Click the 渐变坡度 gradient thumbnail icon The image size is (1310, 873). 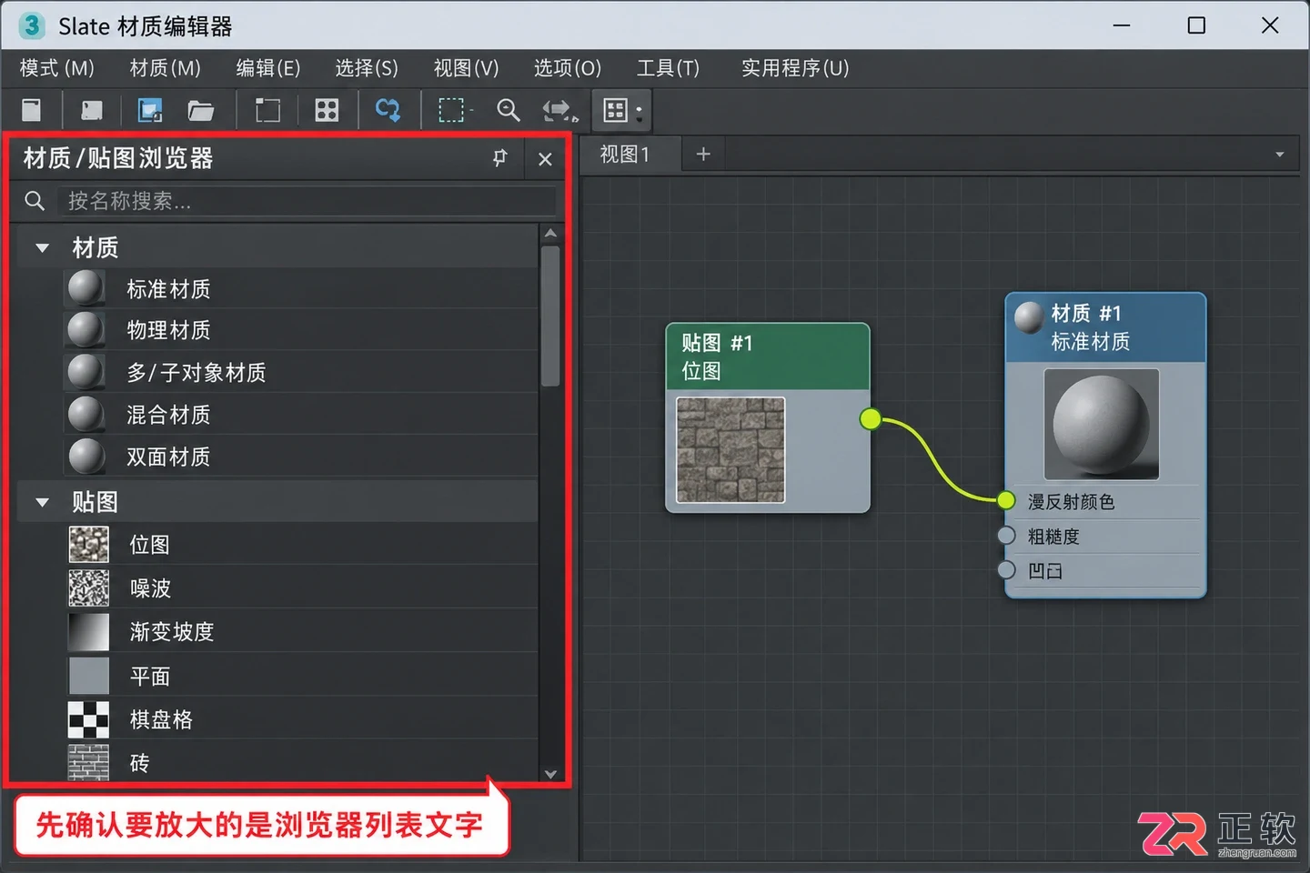point(88,632)
